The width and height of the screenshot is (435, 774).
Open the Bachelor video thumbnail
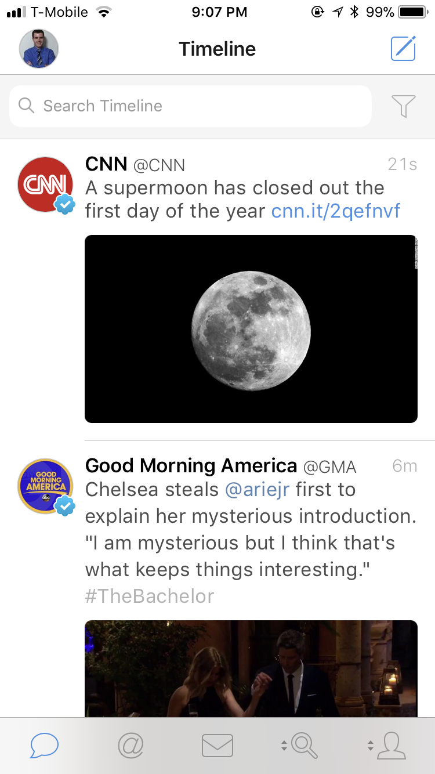coord(251,668)
